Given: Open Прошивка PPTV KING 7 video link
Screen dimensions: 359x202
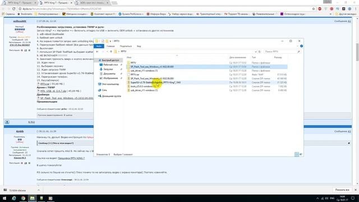Looking at the screenshot, I should 71,158.
